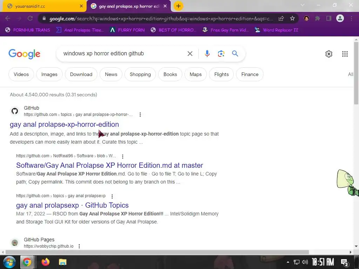Start voice search with the microphone
Image resolution: width=359 pixels, height=269 pixels.
pyautogui.click(x=207, y=54)
